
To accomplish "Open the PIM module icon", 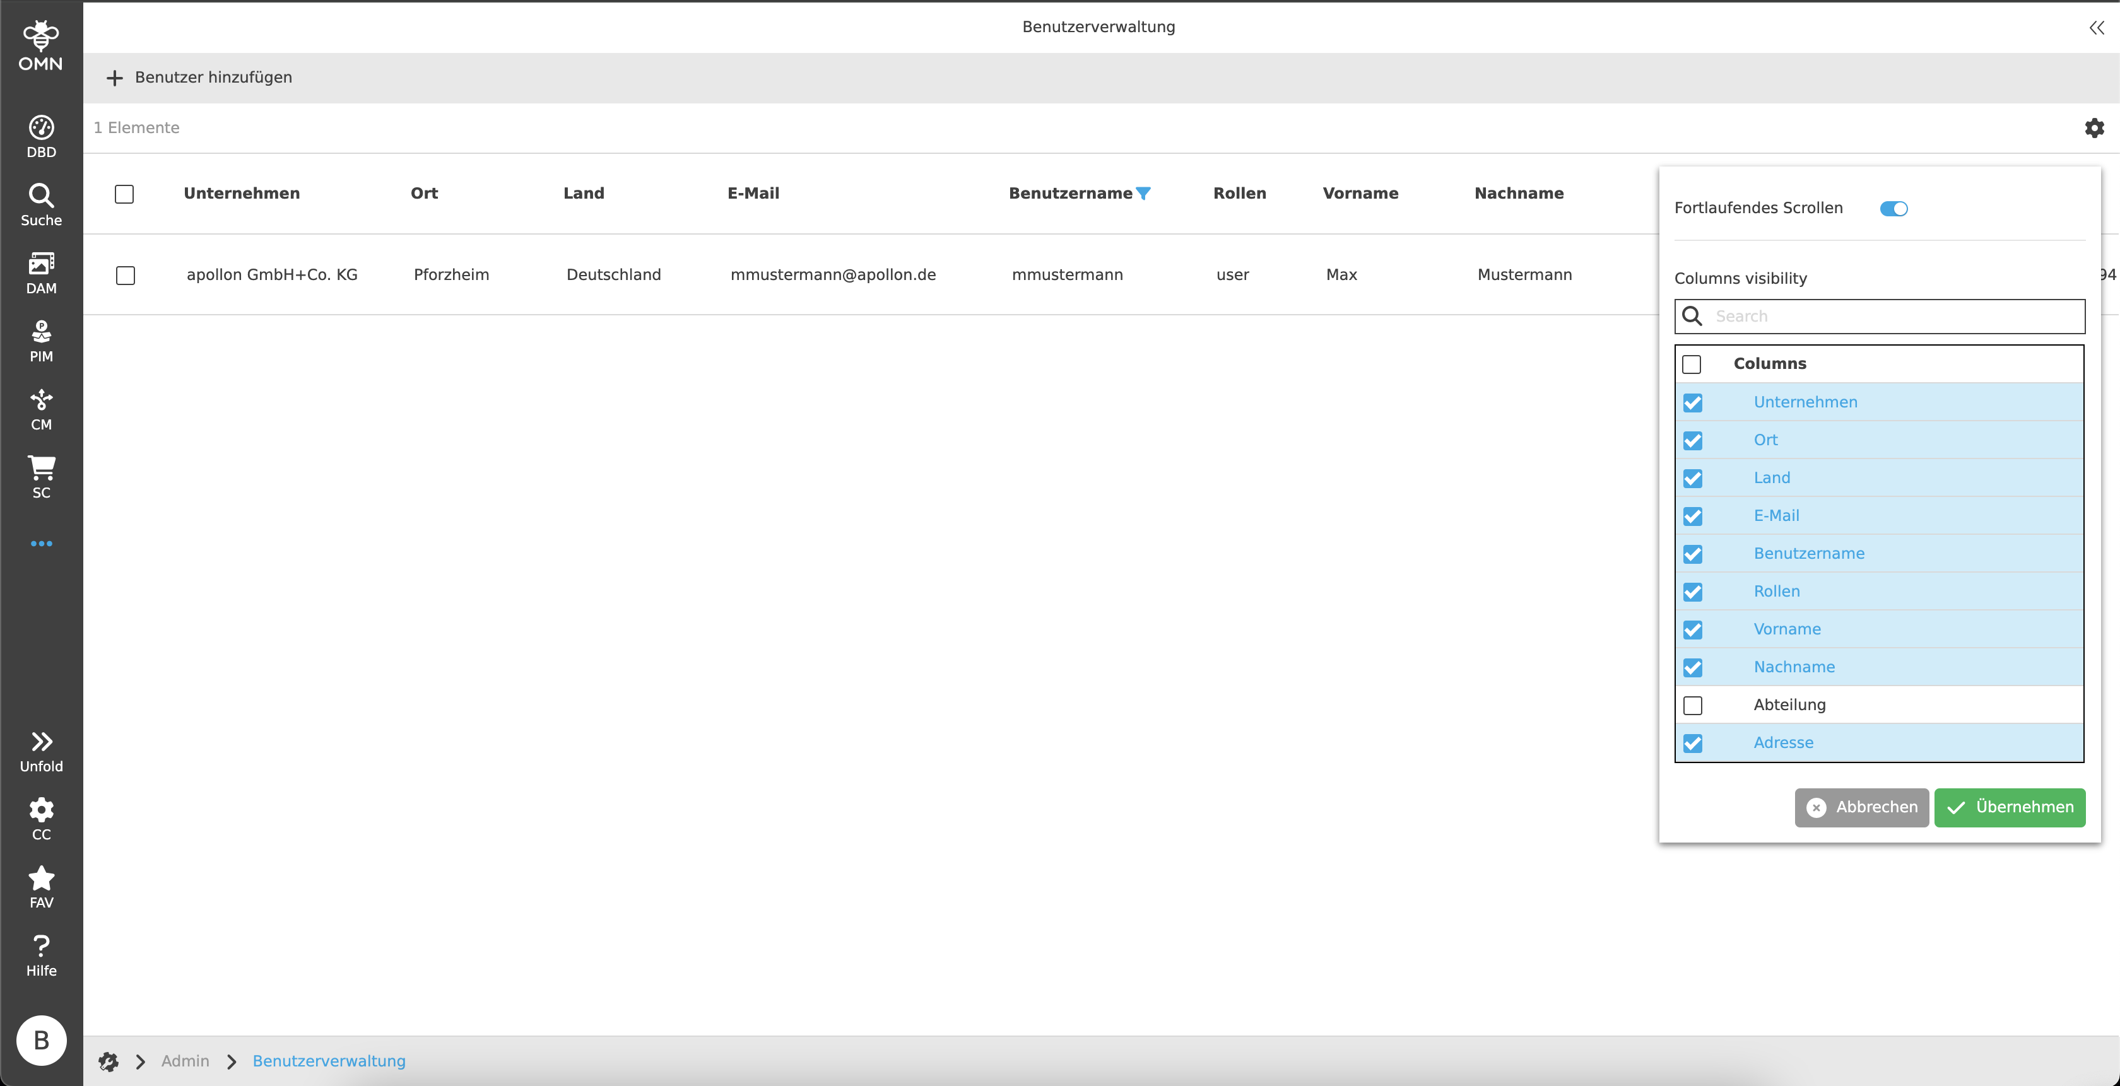I will coord(41,341).
